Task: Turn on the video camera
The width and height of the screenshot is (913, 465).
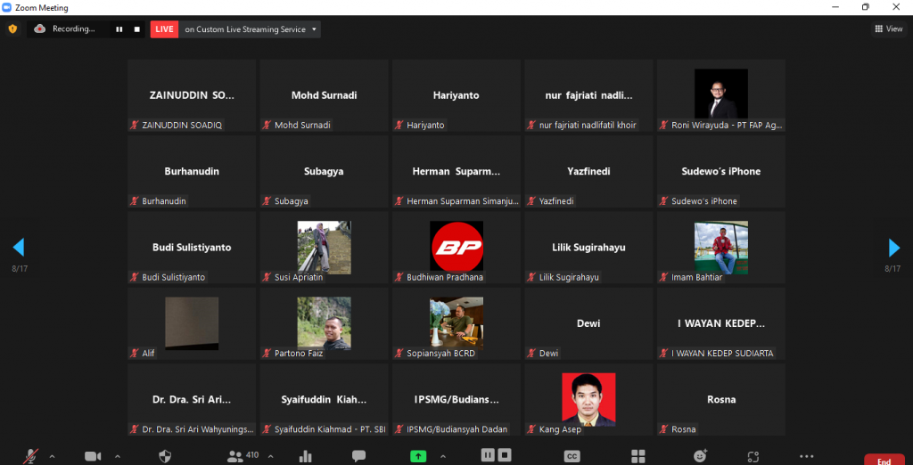Action: (93, 456)
